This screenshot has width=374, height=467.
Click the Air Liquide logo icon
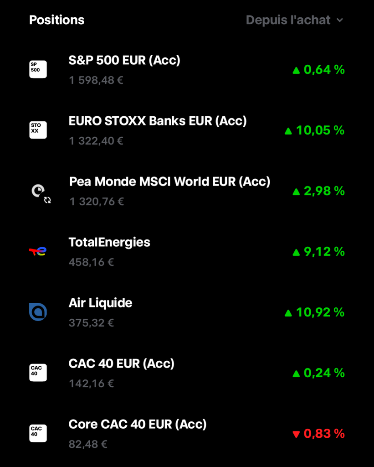click(38, 312)
